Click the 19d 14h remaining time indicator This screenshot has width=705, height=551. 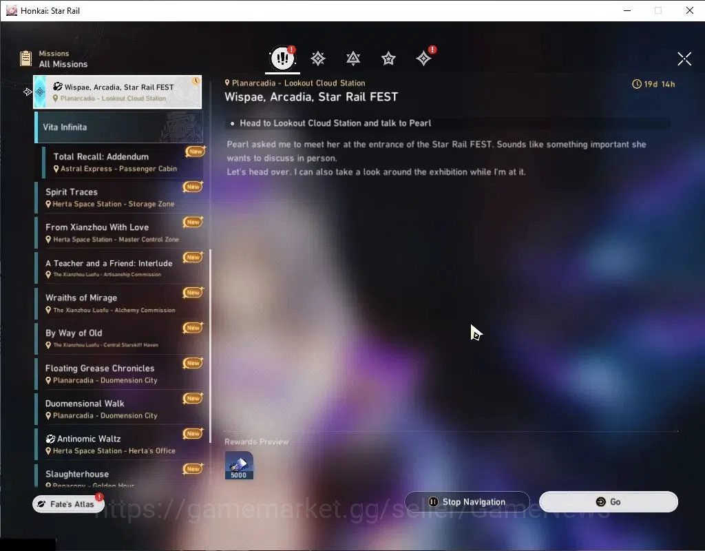(653, 84)
